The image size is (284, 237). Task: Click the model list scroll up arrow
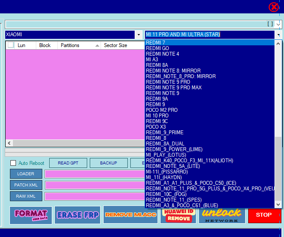(x=278, y=44)
